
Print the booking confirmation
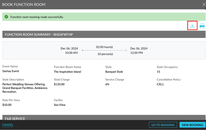[202, 26]
